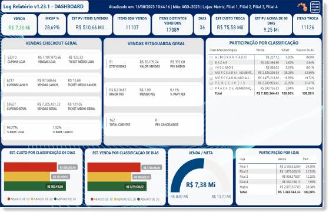Click the R$ 13,70 Mi gauge target label
329x213 pixels.
tap(221, 197)
